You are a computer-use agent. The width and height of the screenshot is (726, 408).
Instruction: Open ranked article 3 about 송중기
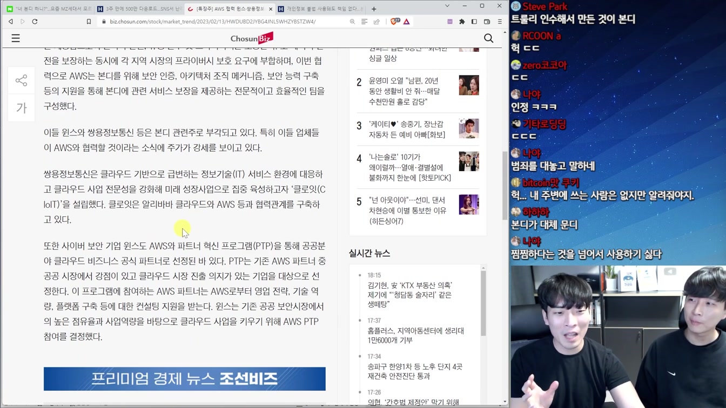click(407, 130)
